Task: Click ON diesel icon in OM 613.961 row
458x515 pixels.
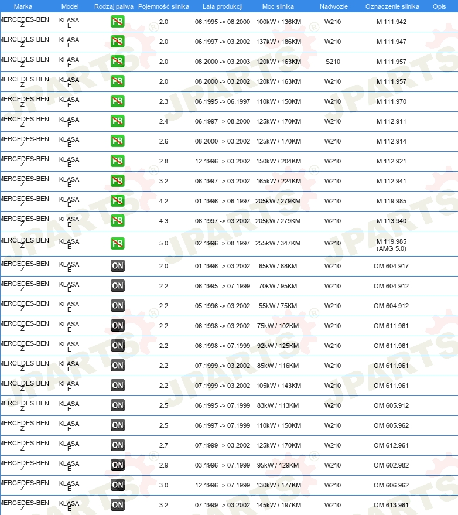Action: point(118,505)
